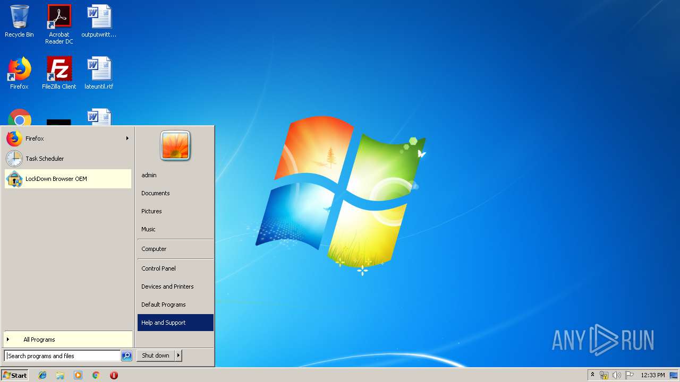Click the Shut down button

click(156, 355)
